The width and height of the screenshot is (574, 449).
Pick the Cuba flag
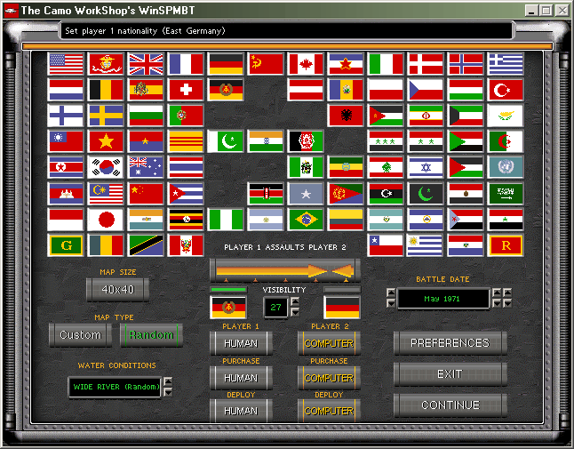(x=186, y=193)
